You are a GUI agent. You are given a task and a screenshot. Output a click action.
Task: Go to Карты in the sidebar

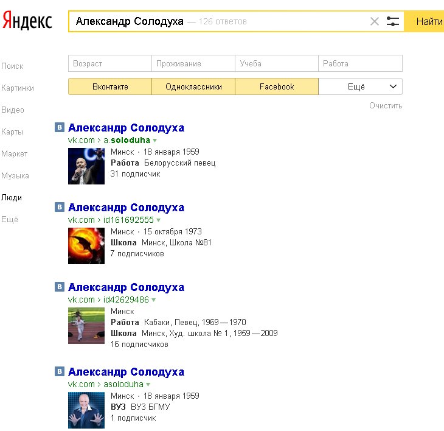click(12, 131)
